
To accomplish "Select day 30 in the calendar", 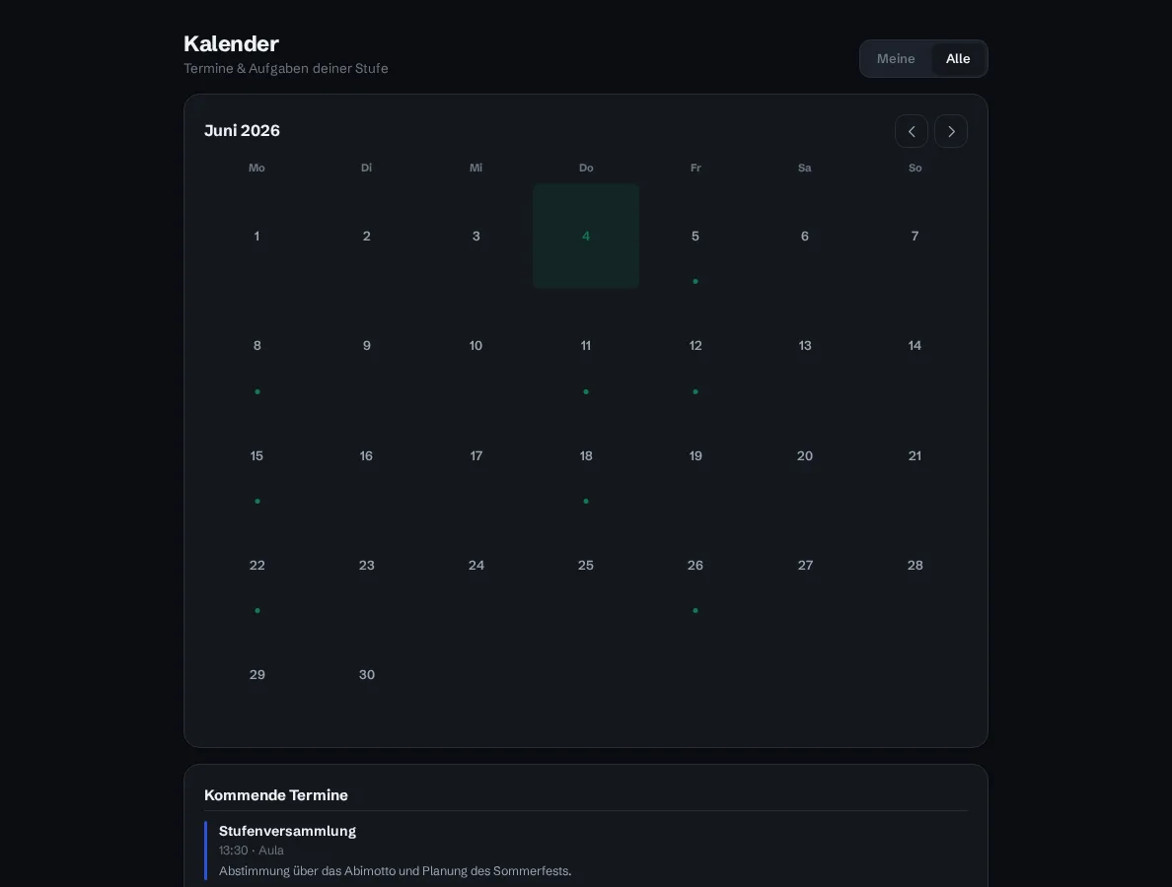I will 366,675.
